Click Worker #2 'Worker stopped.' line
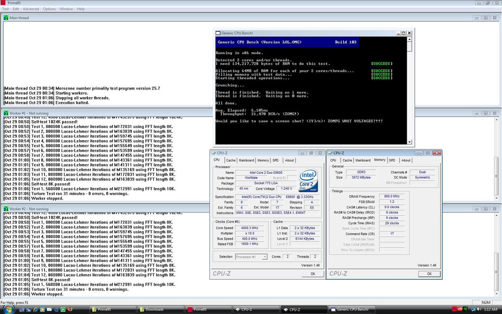Viewport: 502px width, 314px height. (x=34, y=294)
